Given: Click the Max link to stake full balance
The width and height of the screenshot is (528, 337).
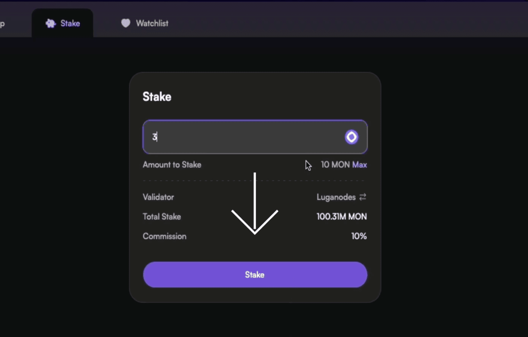Looking at the screenshot, I should 359,165.
